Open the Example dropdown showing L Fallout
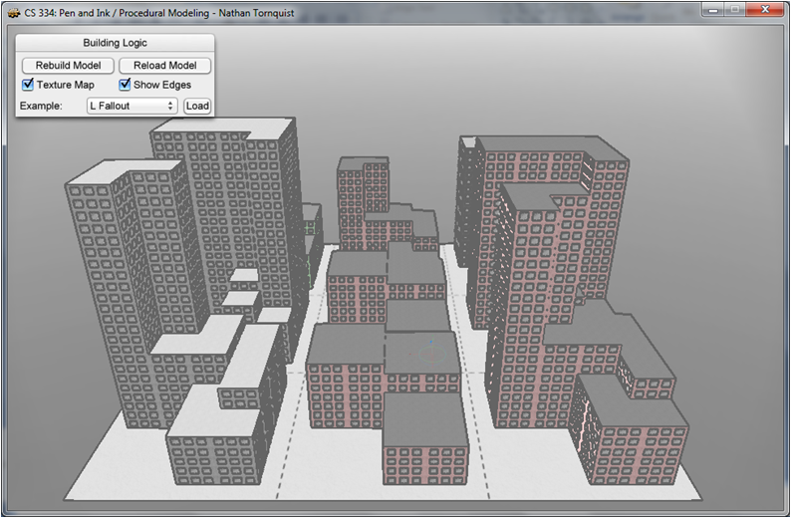 (132, 106)
